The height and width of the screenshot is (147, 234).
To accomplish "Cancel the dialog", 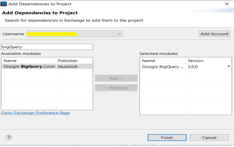I will coord(209,137).
